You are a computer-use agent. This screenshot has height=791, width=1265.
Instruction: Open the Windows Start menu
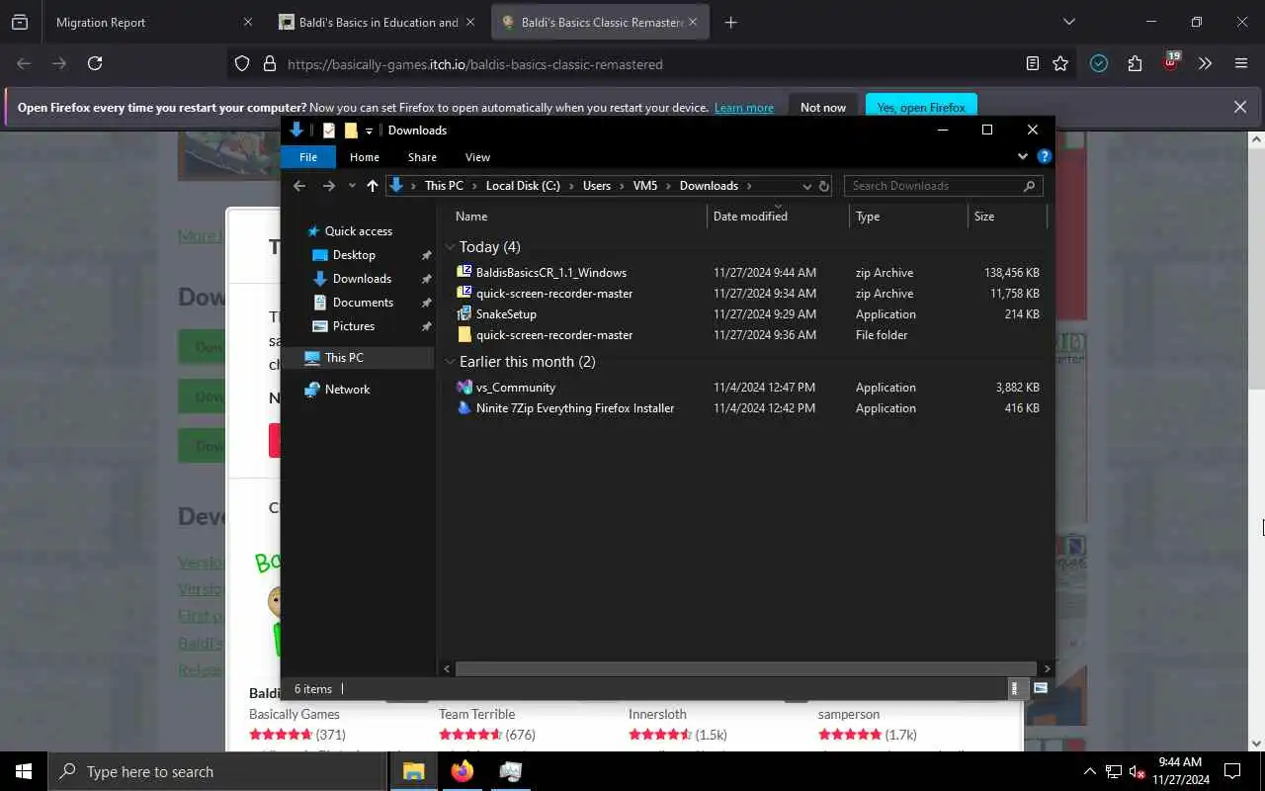pos(24,771)
